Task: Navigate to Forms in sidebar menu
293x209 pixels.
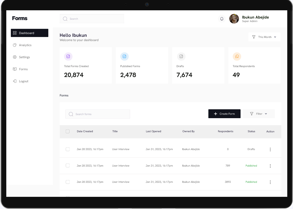Action: (x=23, y=69)
